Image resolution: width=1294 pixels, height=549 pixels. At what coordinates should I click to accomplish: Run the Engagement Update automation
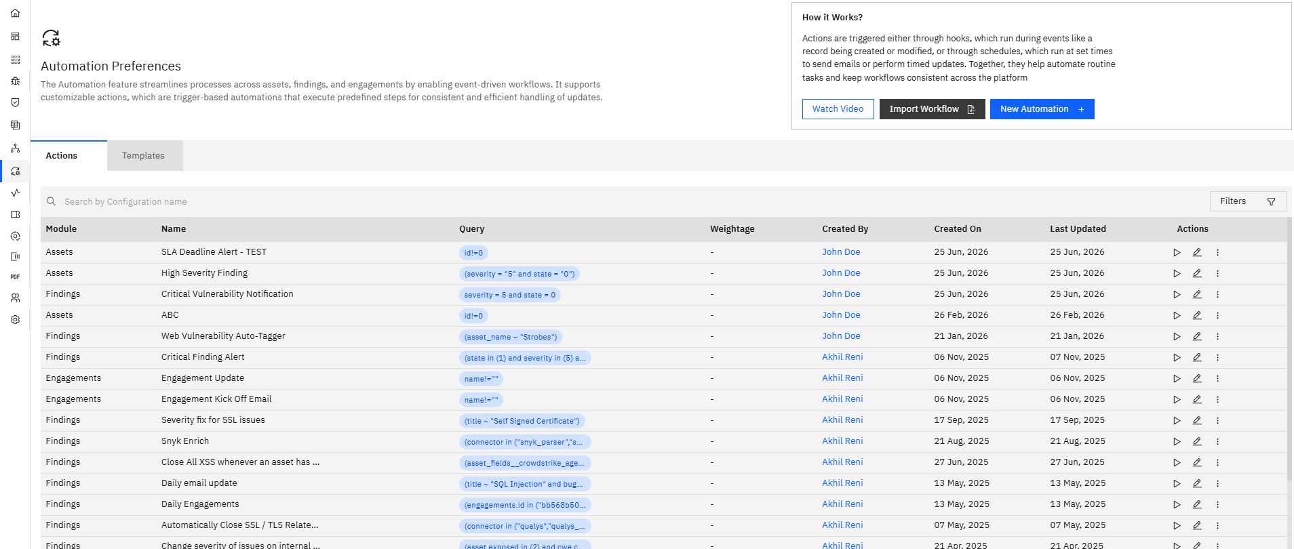1177,379
